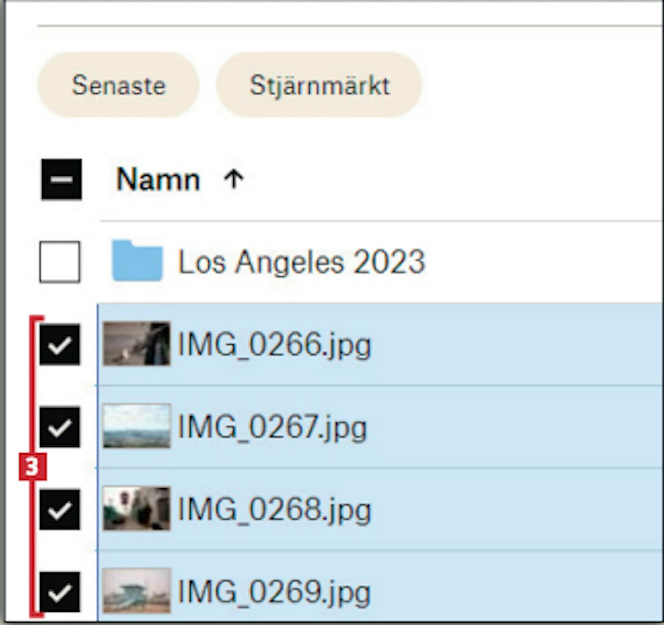Check the Los Angeles 2023 folder checkbox
Viewport: 664px width, 625px height.
click(x=60, y=262)
